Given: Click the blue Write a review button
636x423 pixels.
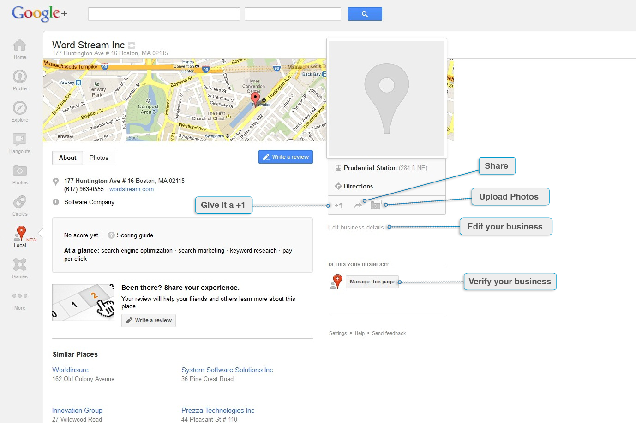Looking at the screenshot, I should point(286,157).
